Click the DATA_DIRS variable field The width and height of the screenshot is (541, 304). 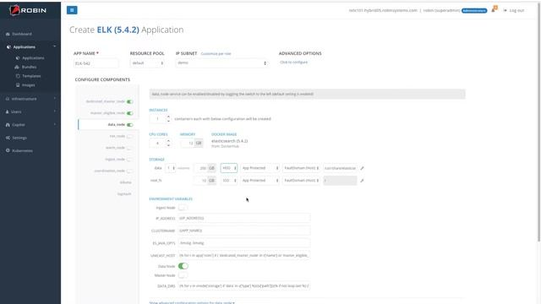tap(244, 285)
